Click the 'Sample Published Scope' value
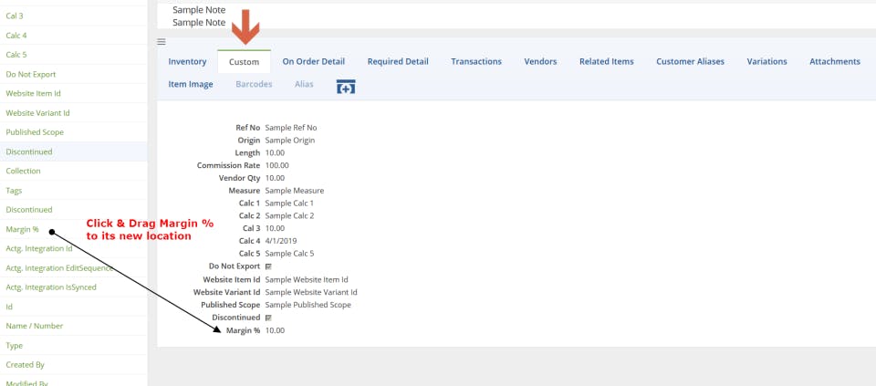The width and height of the screenshot is (876, 386). click(308, 305)
